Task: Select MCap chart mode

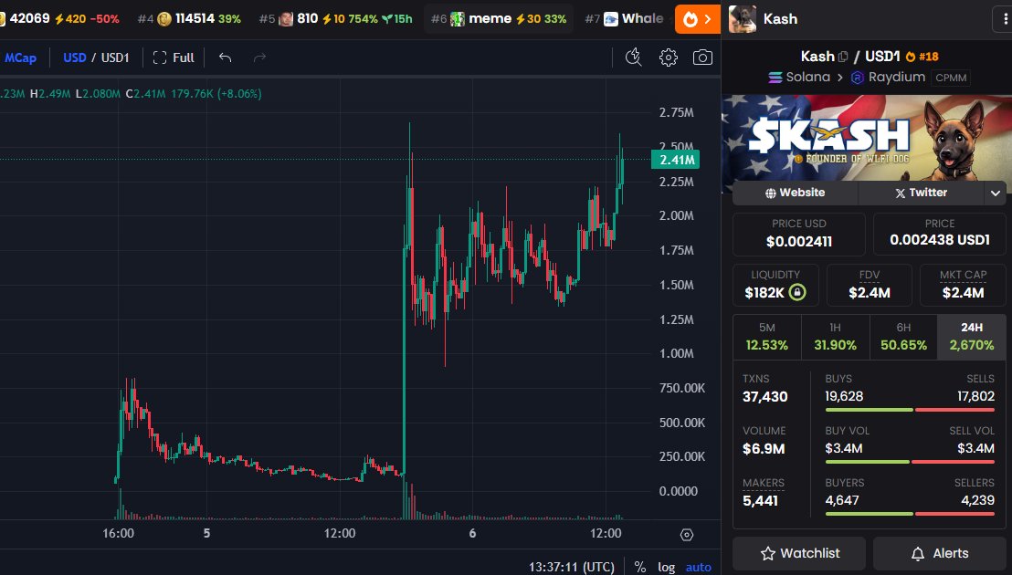Action: 21,57
